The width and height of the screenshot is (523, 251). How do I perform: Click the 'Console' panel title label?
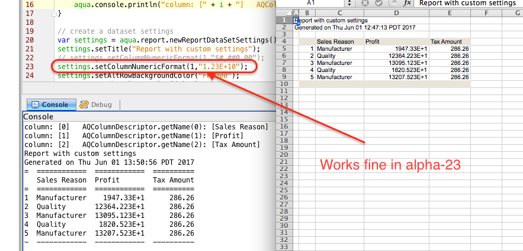point(38,117)
